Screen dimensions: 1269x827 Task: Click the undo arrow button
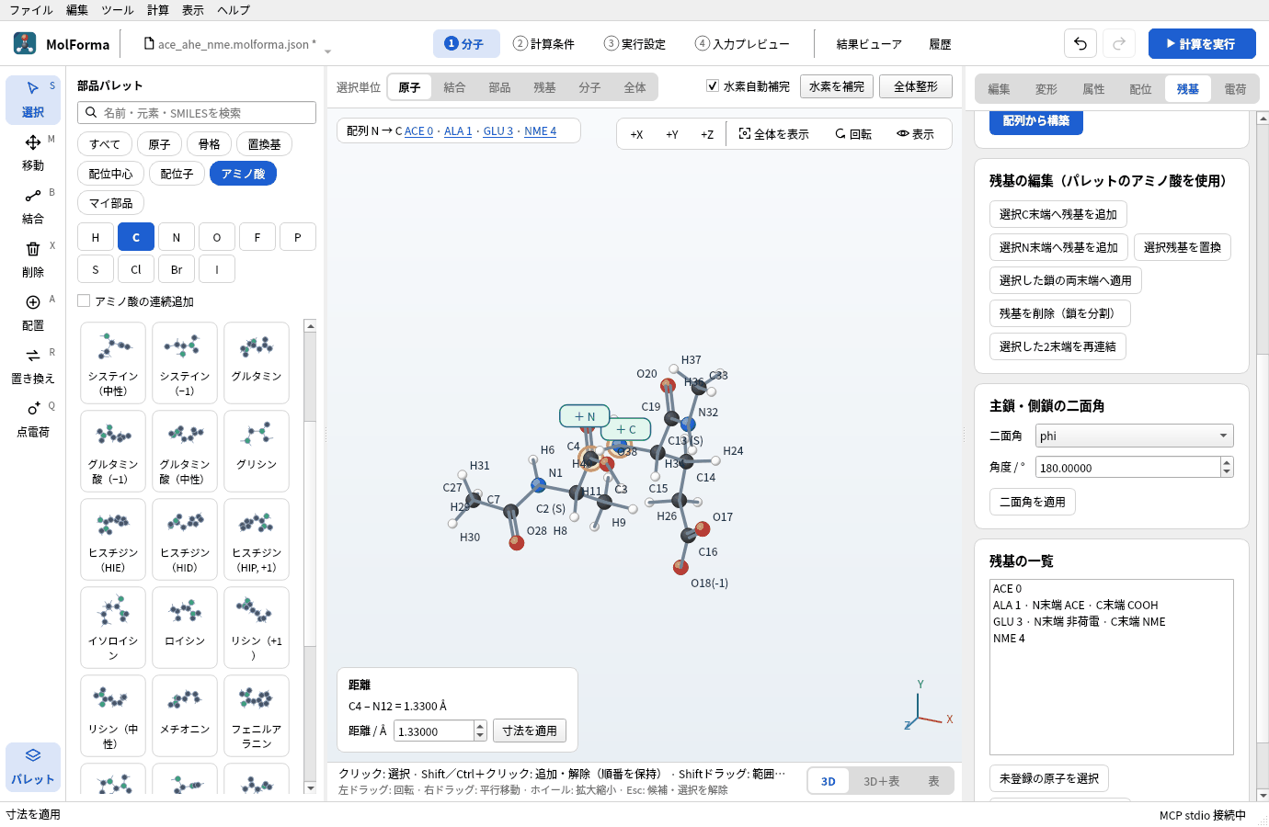point(1080,43)
